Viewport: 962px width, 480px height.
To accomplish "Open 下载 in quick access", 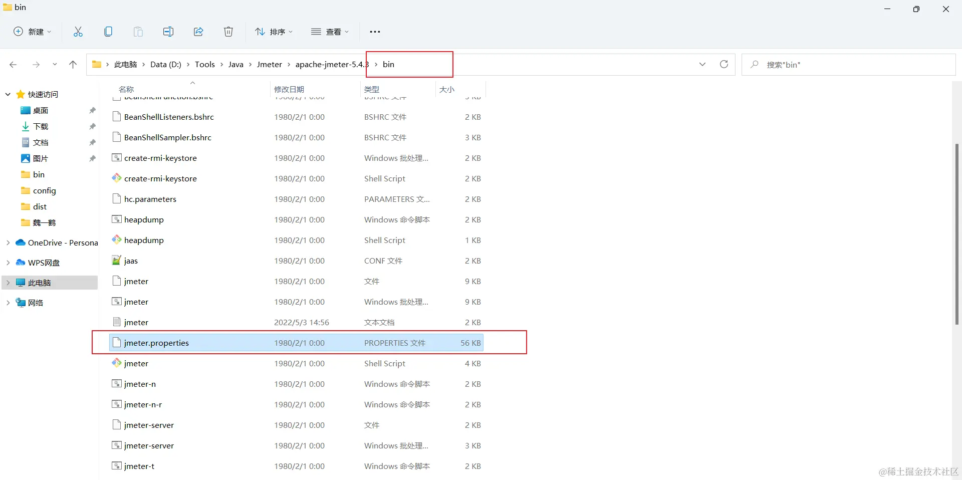I will point(41,126).
